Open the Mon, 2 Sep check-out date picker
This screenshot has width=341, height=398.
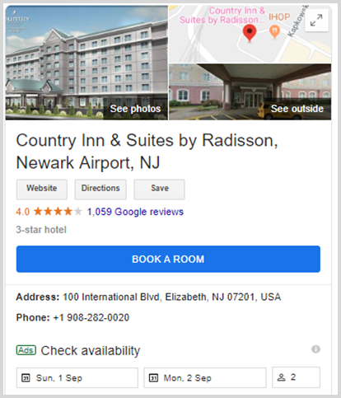205,378
